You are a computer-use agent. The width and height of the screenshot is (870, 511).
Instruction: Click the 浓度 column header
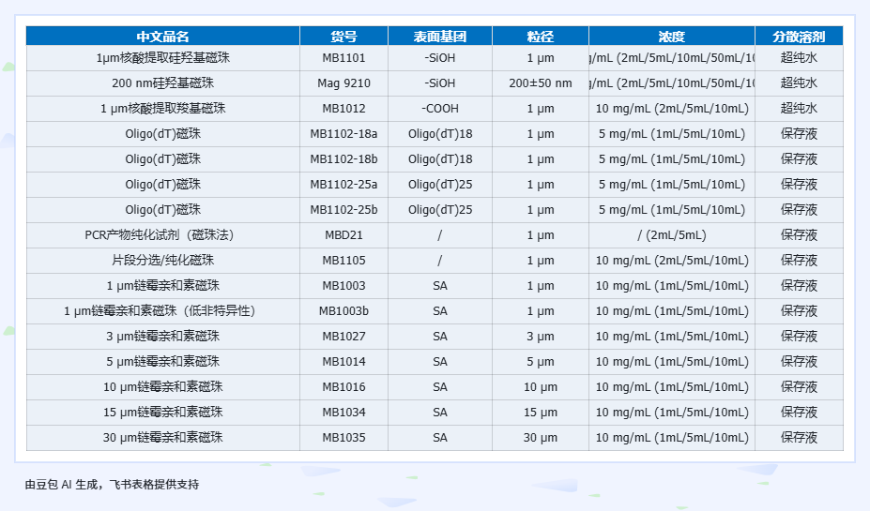coord(671,36)
